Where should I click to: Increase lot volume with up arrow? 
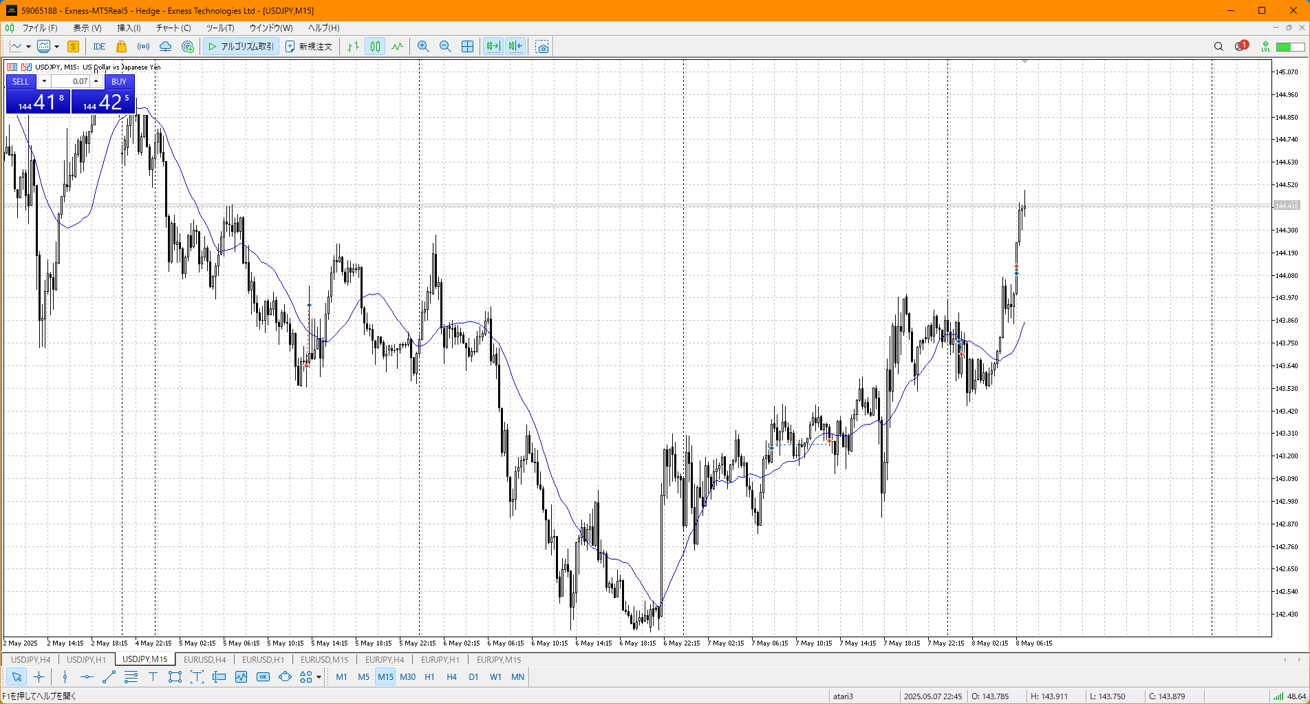pos(96,81)
